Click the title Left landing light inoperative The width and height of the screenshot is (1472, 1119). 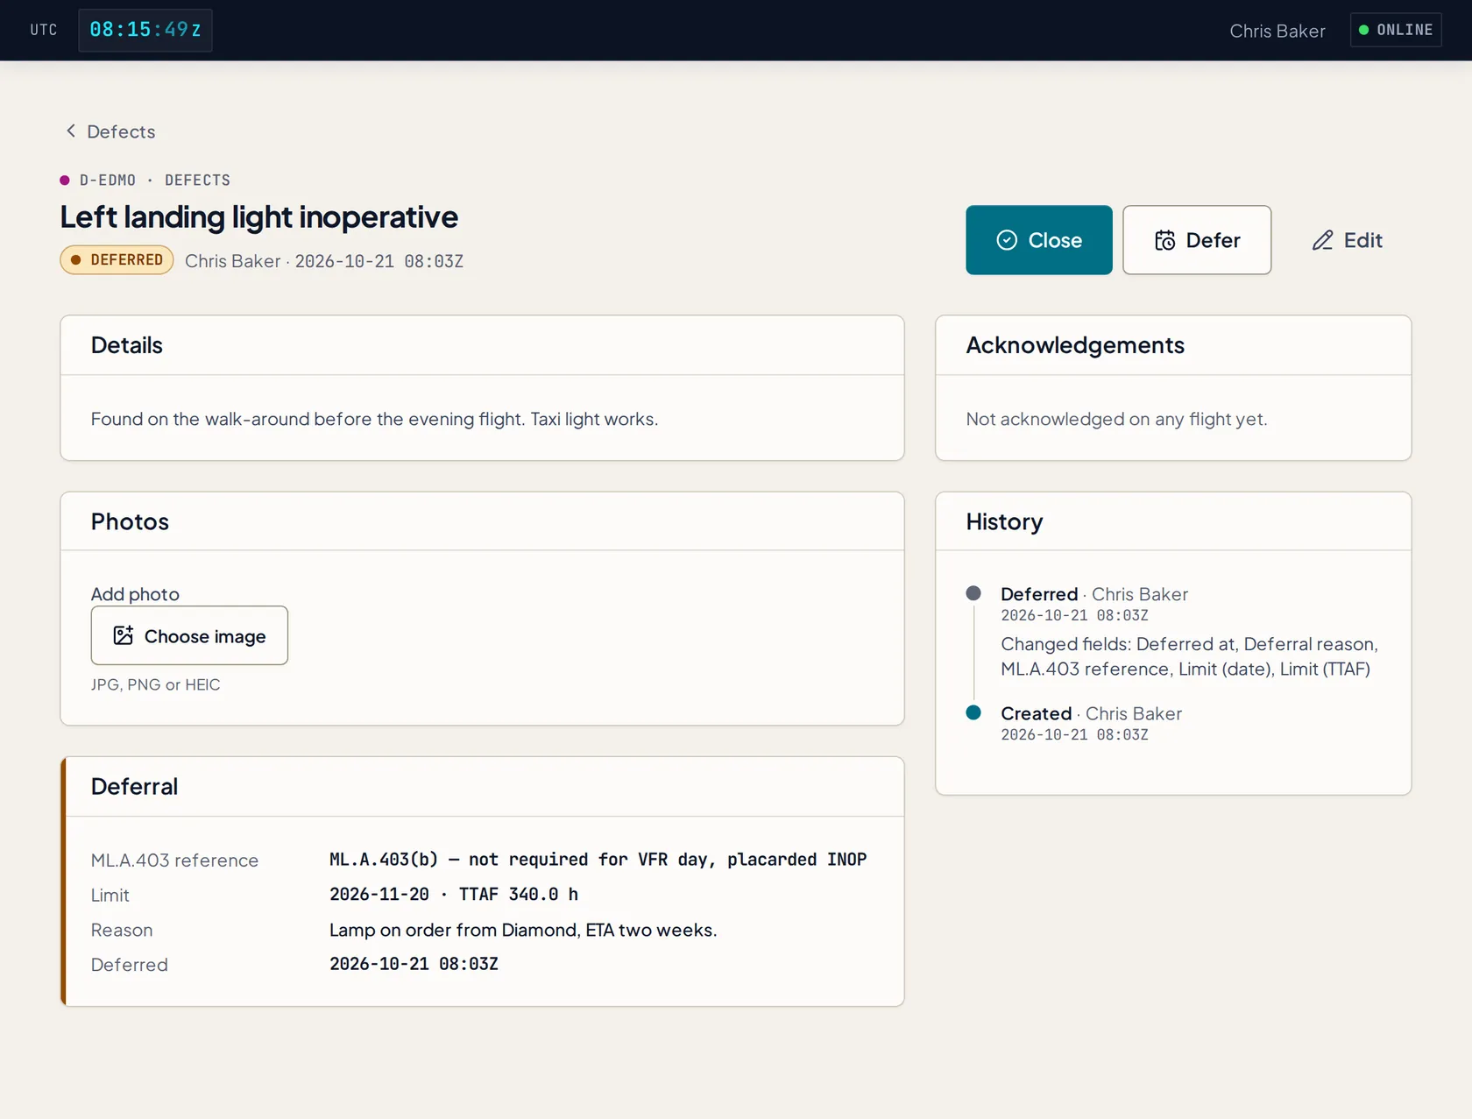(x=258, y=216)
